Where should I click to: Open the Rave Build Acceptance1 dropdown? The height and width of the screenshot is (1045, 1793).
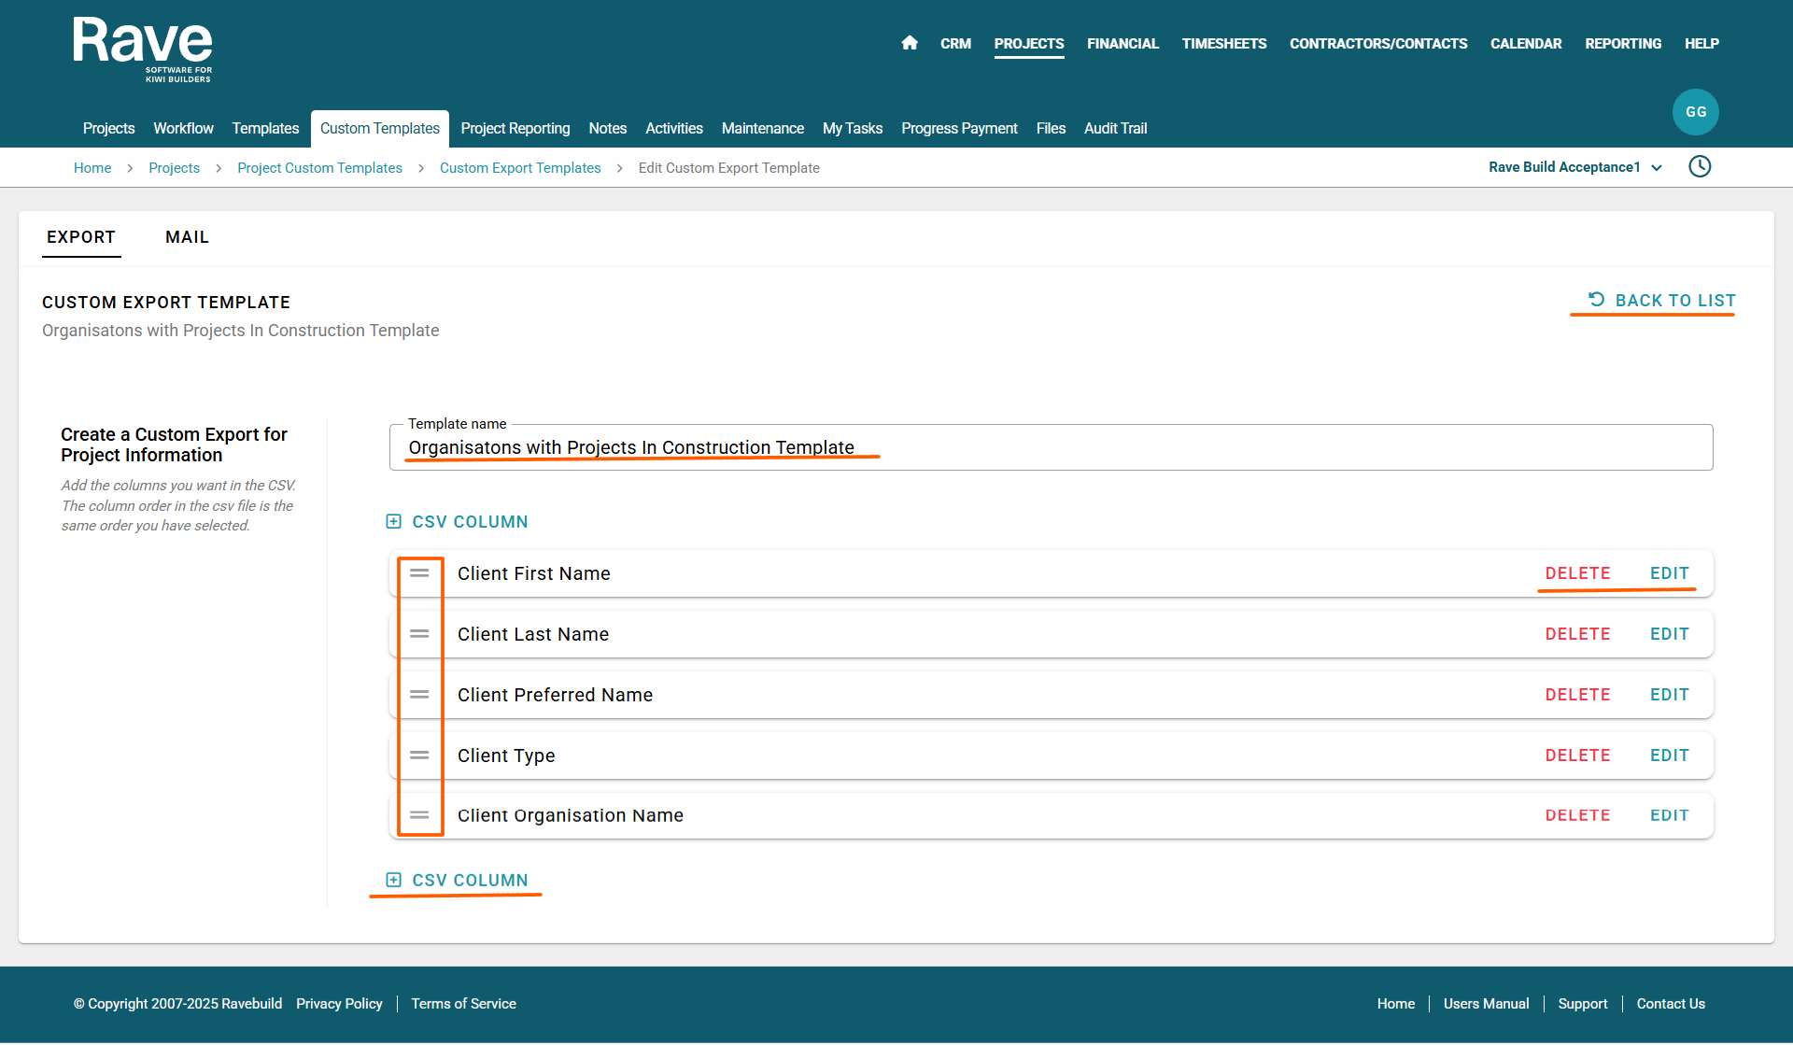click(1574, 167)
